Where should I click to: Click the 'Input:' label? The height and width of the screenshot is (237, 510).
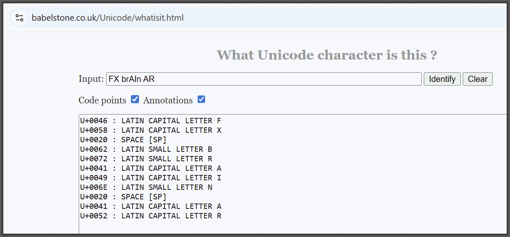click(91, 79)
